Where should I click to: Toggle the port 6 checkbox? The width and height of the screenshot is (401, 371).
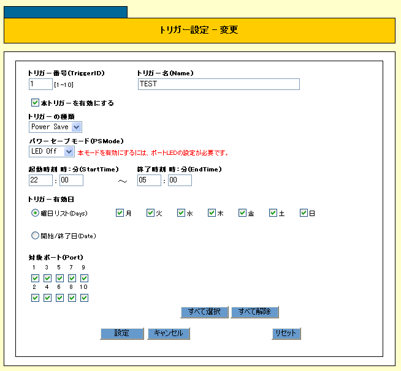(59, 298)
